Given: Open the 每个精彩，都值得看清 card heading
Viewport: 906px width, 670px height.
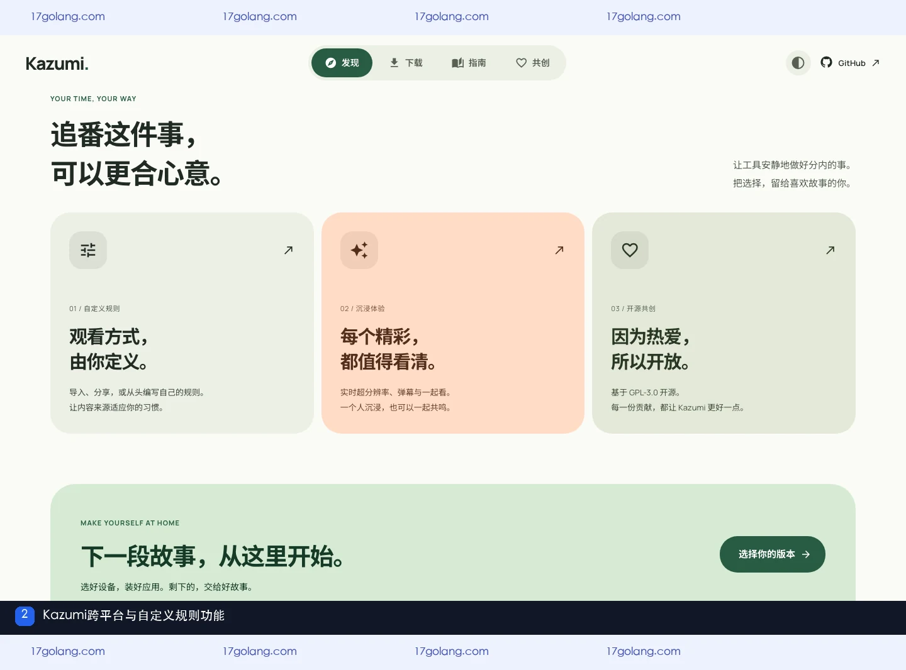Looking at the screenshot, I should (x=389, y=349).
